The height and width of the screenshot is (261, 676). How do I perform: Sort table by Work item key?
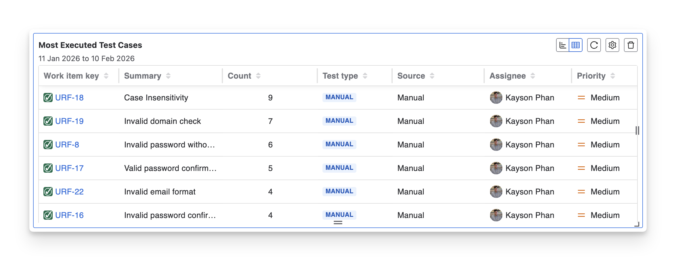106,76
